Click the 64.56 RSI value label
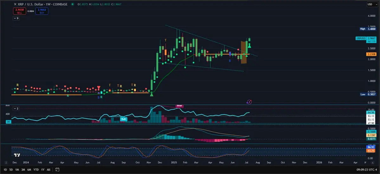Screen dimensions: 380x174 point(371,112)
